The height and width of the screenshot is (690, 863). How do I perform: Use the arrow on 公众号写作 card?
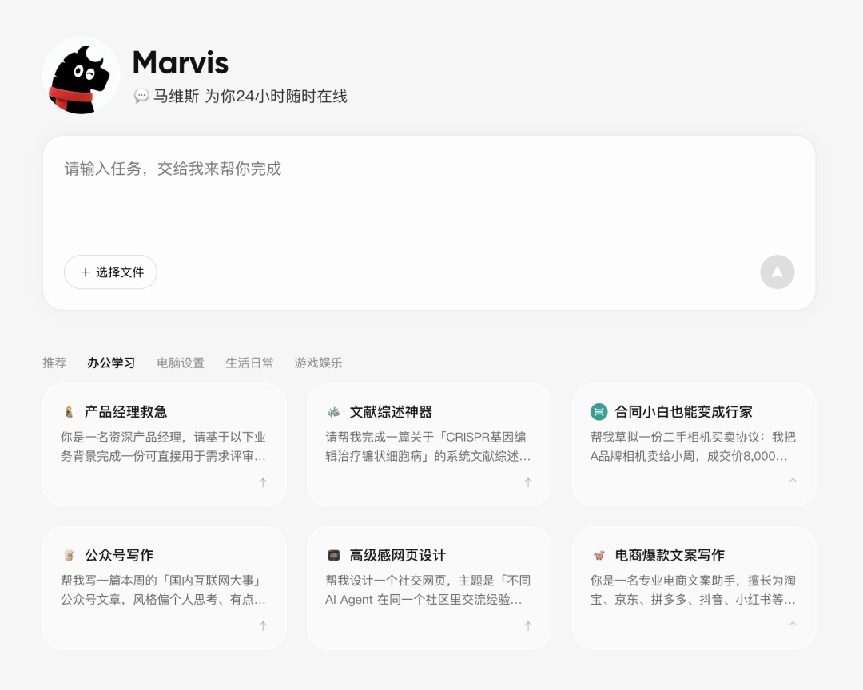coord(263,625)
